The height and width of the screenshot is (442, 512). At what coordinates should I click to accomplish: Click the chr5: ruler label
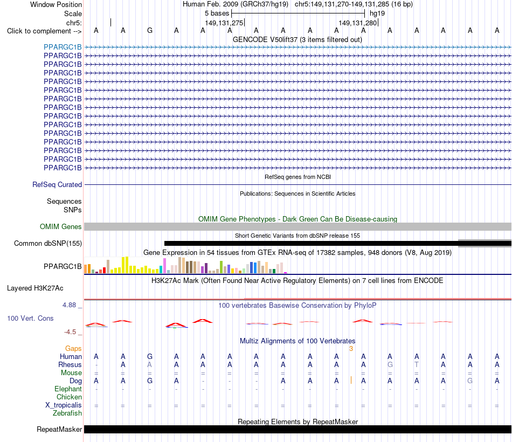pos(74,23)
